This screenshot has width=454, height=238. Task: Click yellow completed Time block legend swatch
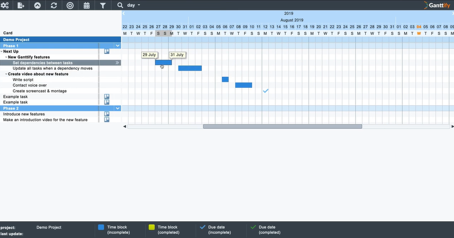coord(151,228)
